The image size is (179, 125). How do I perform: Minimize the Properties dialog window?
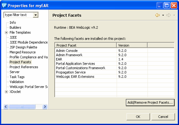pos(159,6)
